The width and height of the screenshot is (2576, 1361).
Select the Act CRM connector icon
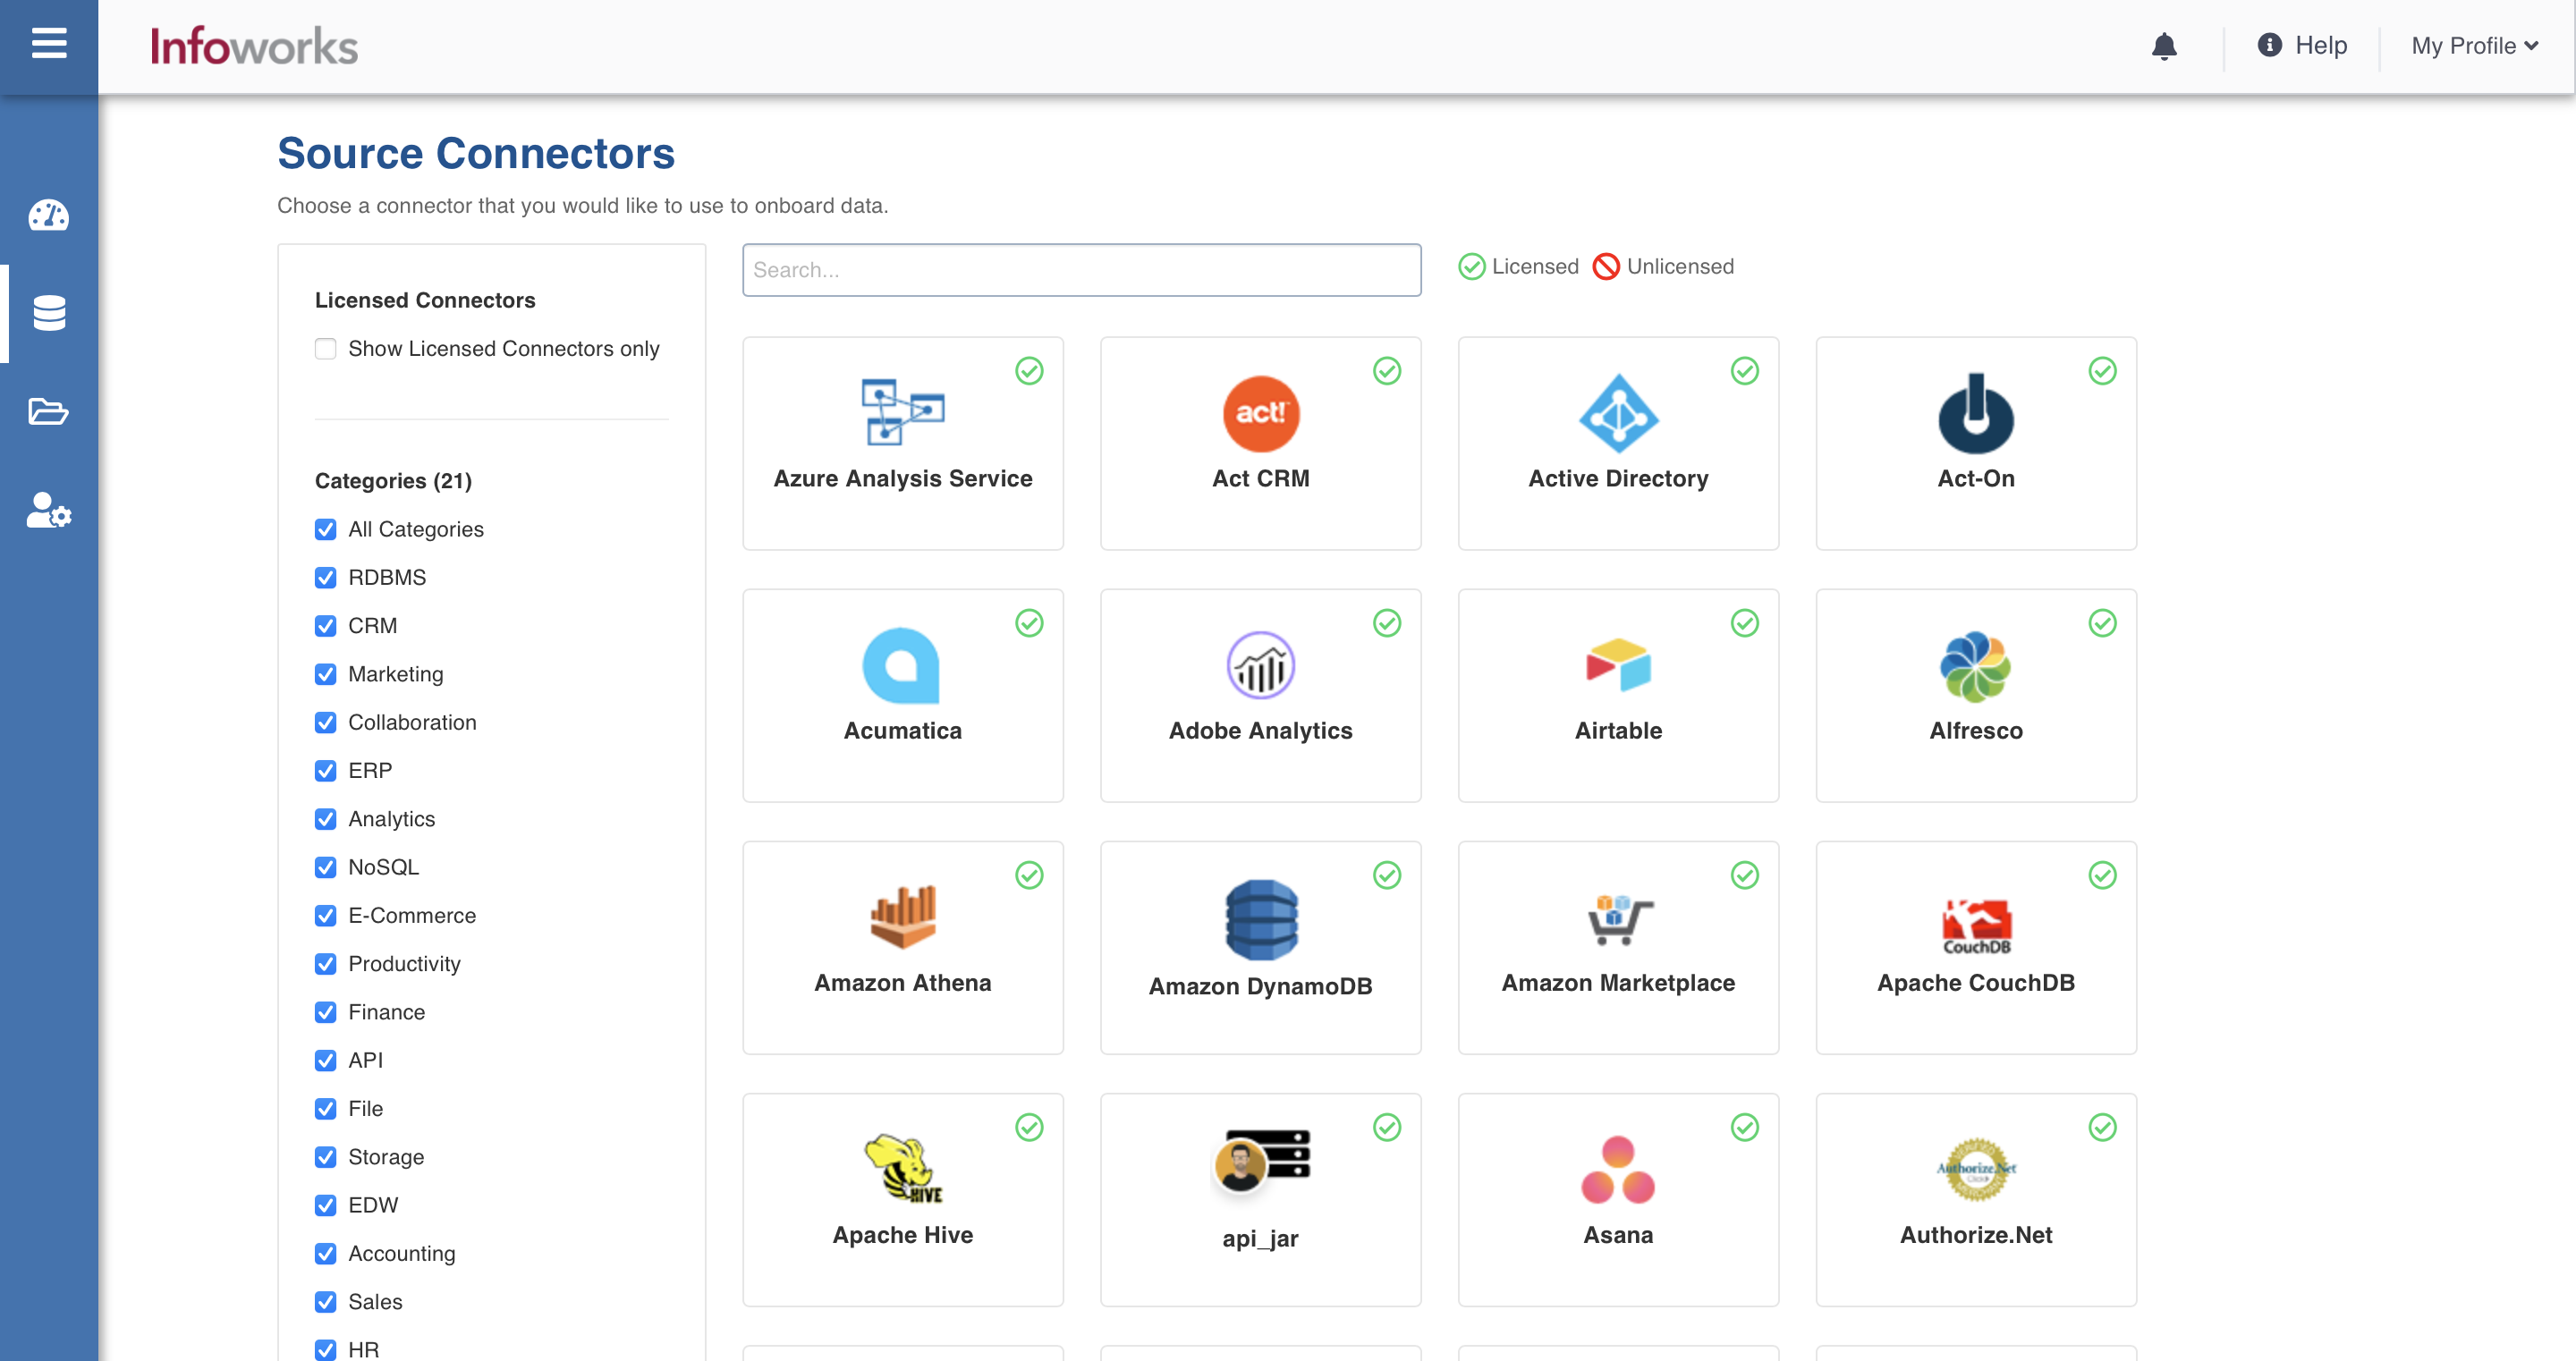1260,413
